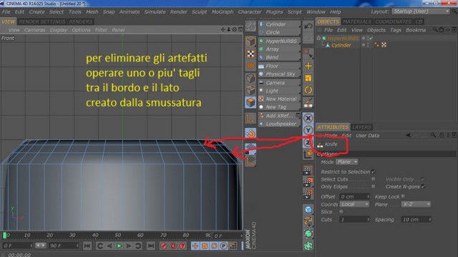This screenshot has height=257, width=458.
Task: Toggle the X axis lock
Action: click(x=308, y=119)
